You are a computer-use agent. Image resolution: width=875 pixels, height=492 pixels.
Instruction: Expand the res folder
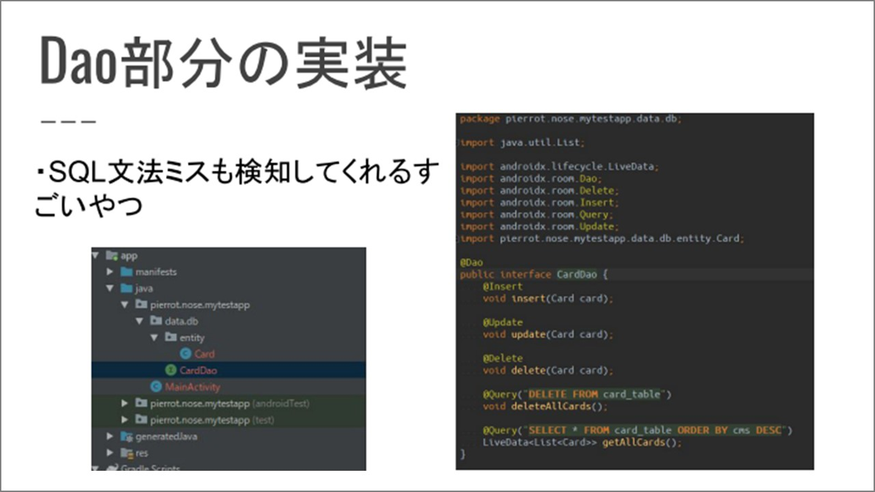coord(110,453)
